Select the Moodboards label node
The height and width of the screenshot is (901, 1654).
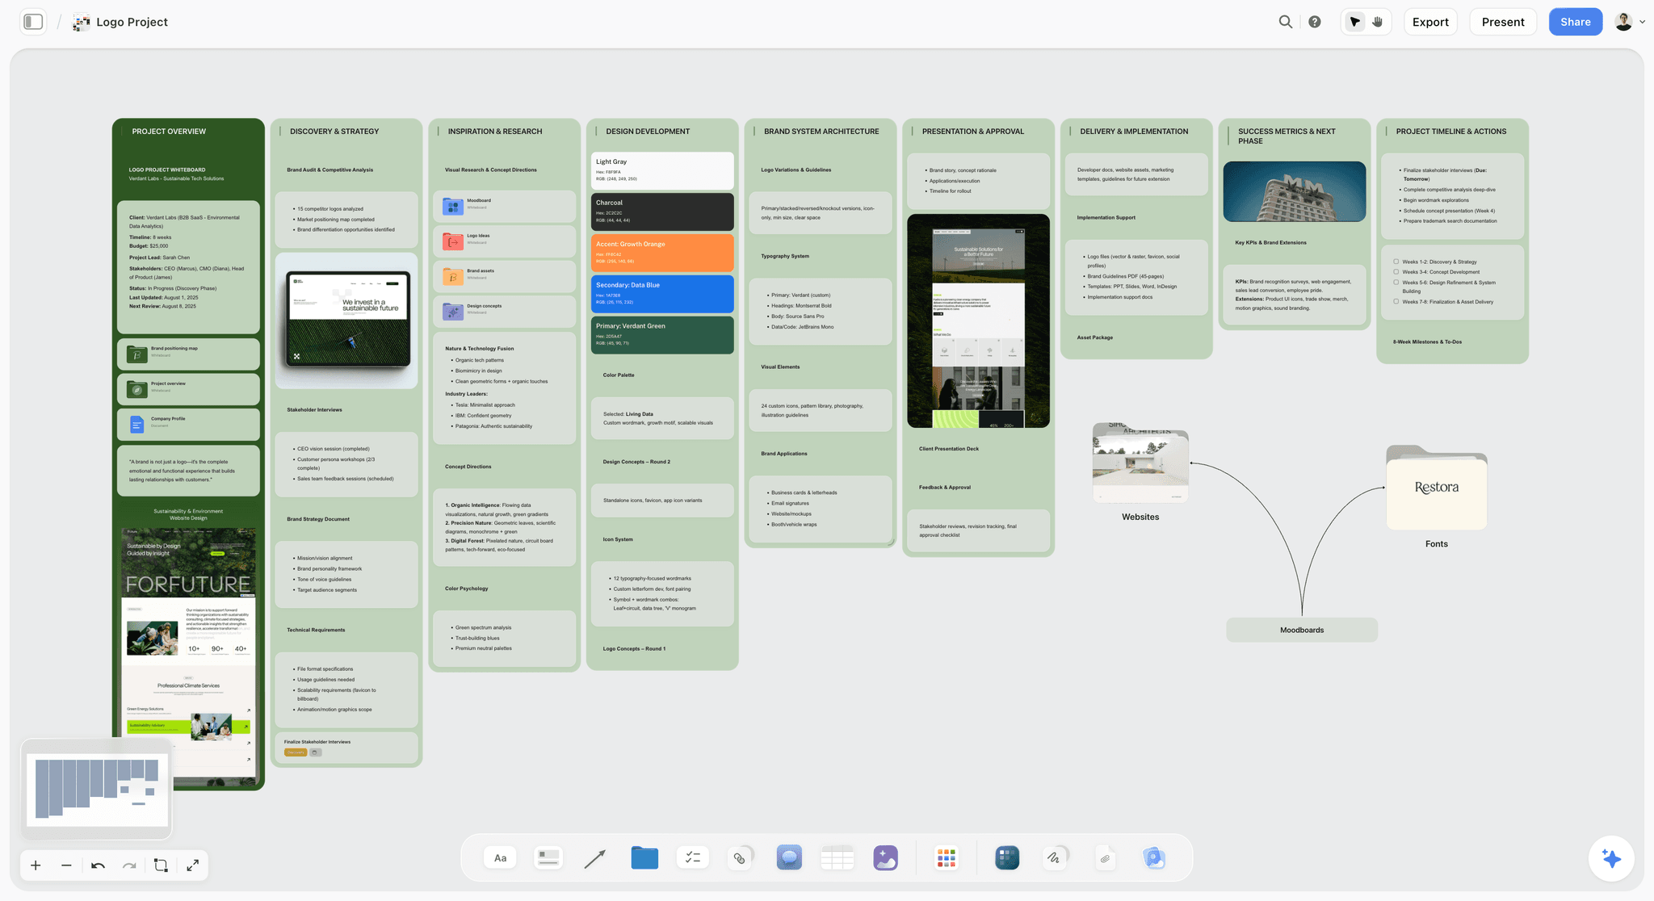coord(1302,630)
